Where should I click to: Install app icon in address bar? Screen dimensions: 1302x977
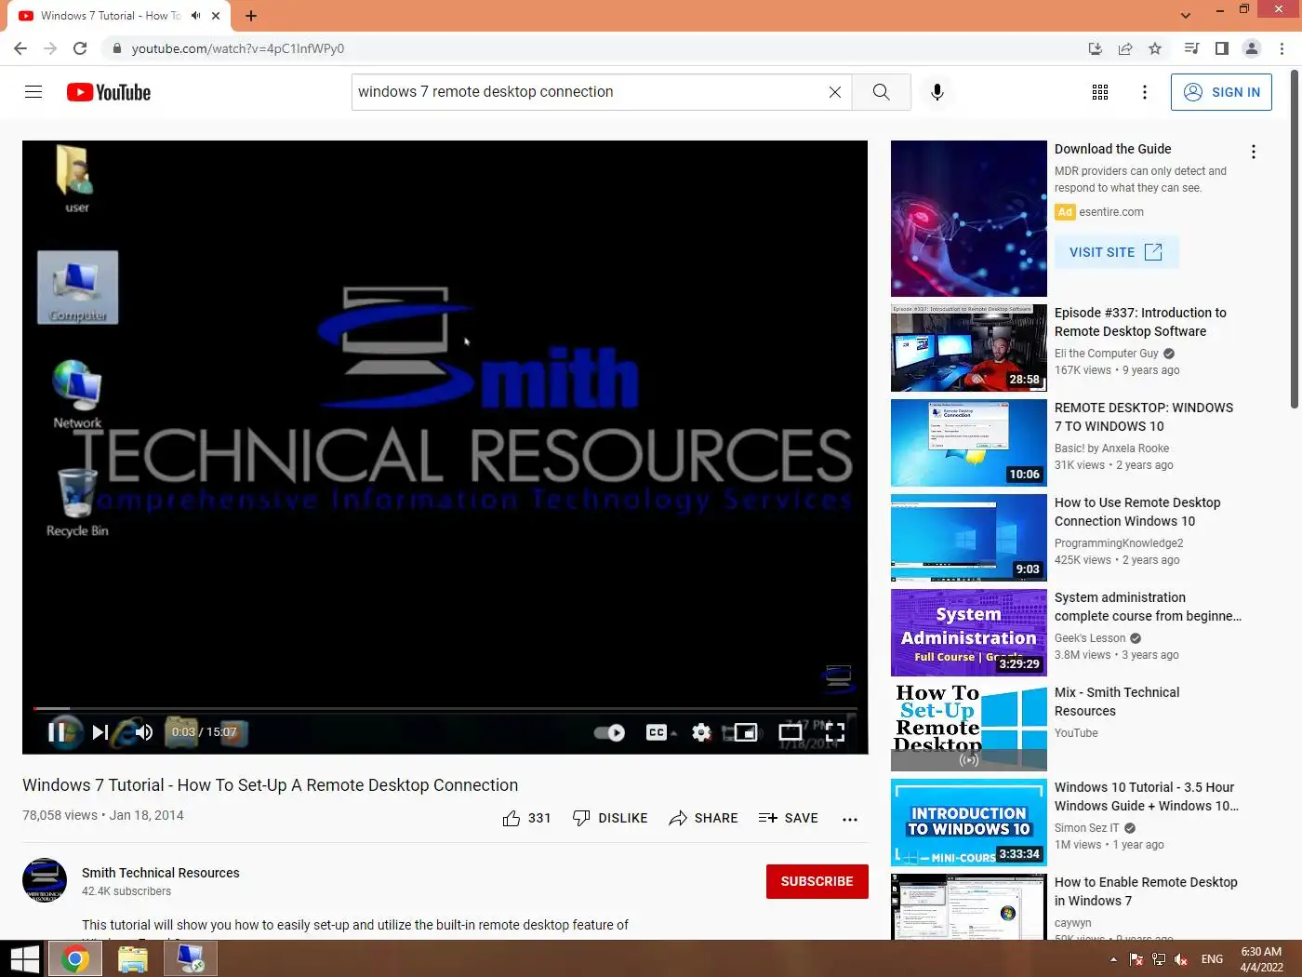click(1096, 48)
